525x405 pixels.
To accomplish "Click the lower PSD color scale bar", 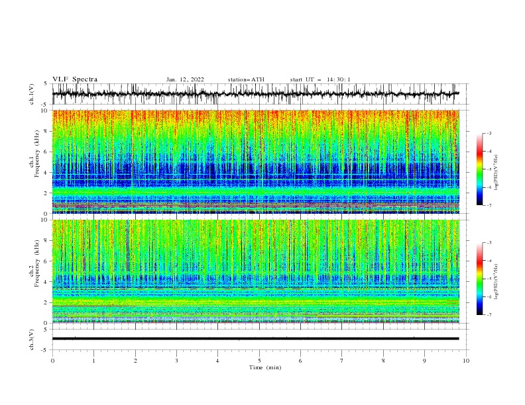I will pos(480,279).
